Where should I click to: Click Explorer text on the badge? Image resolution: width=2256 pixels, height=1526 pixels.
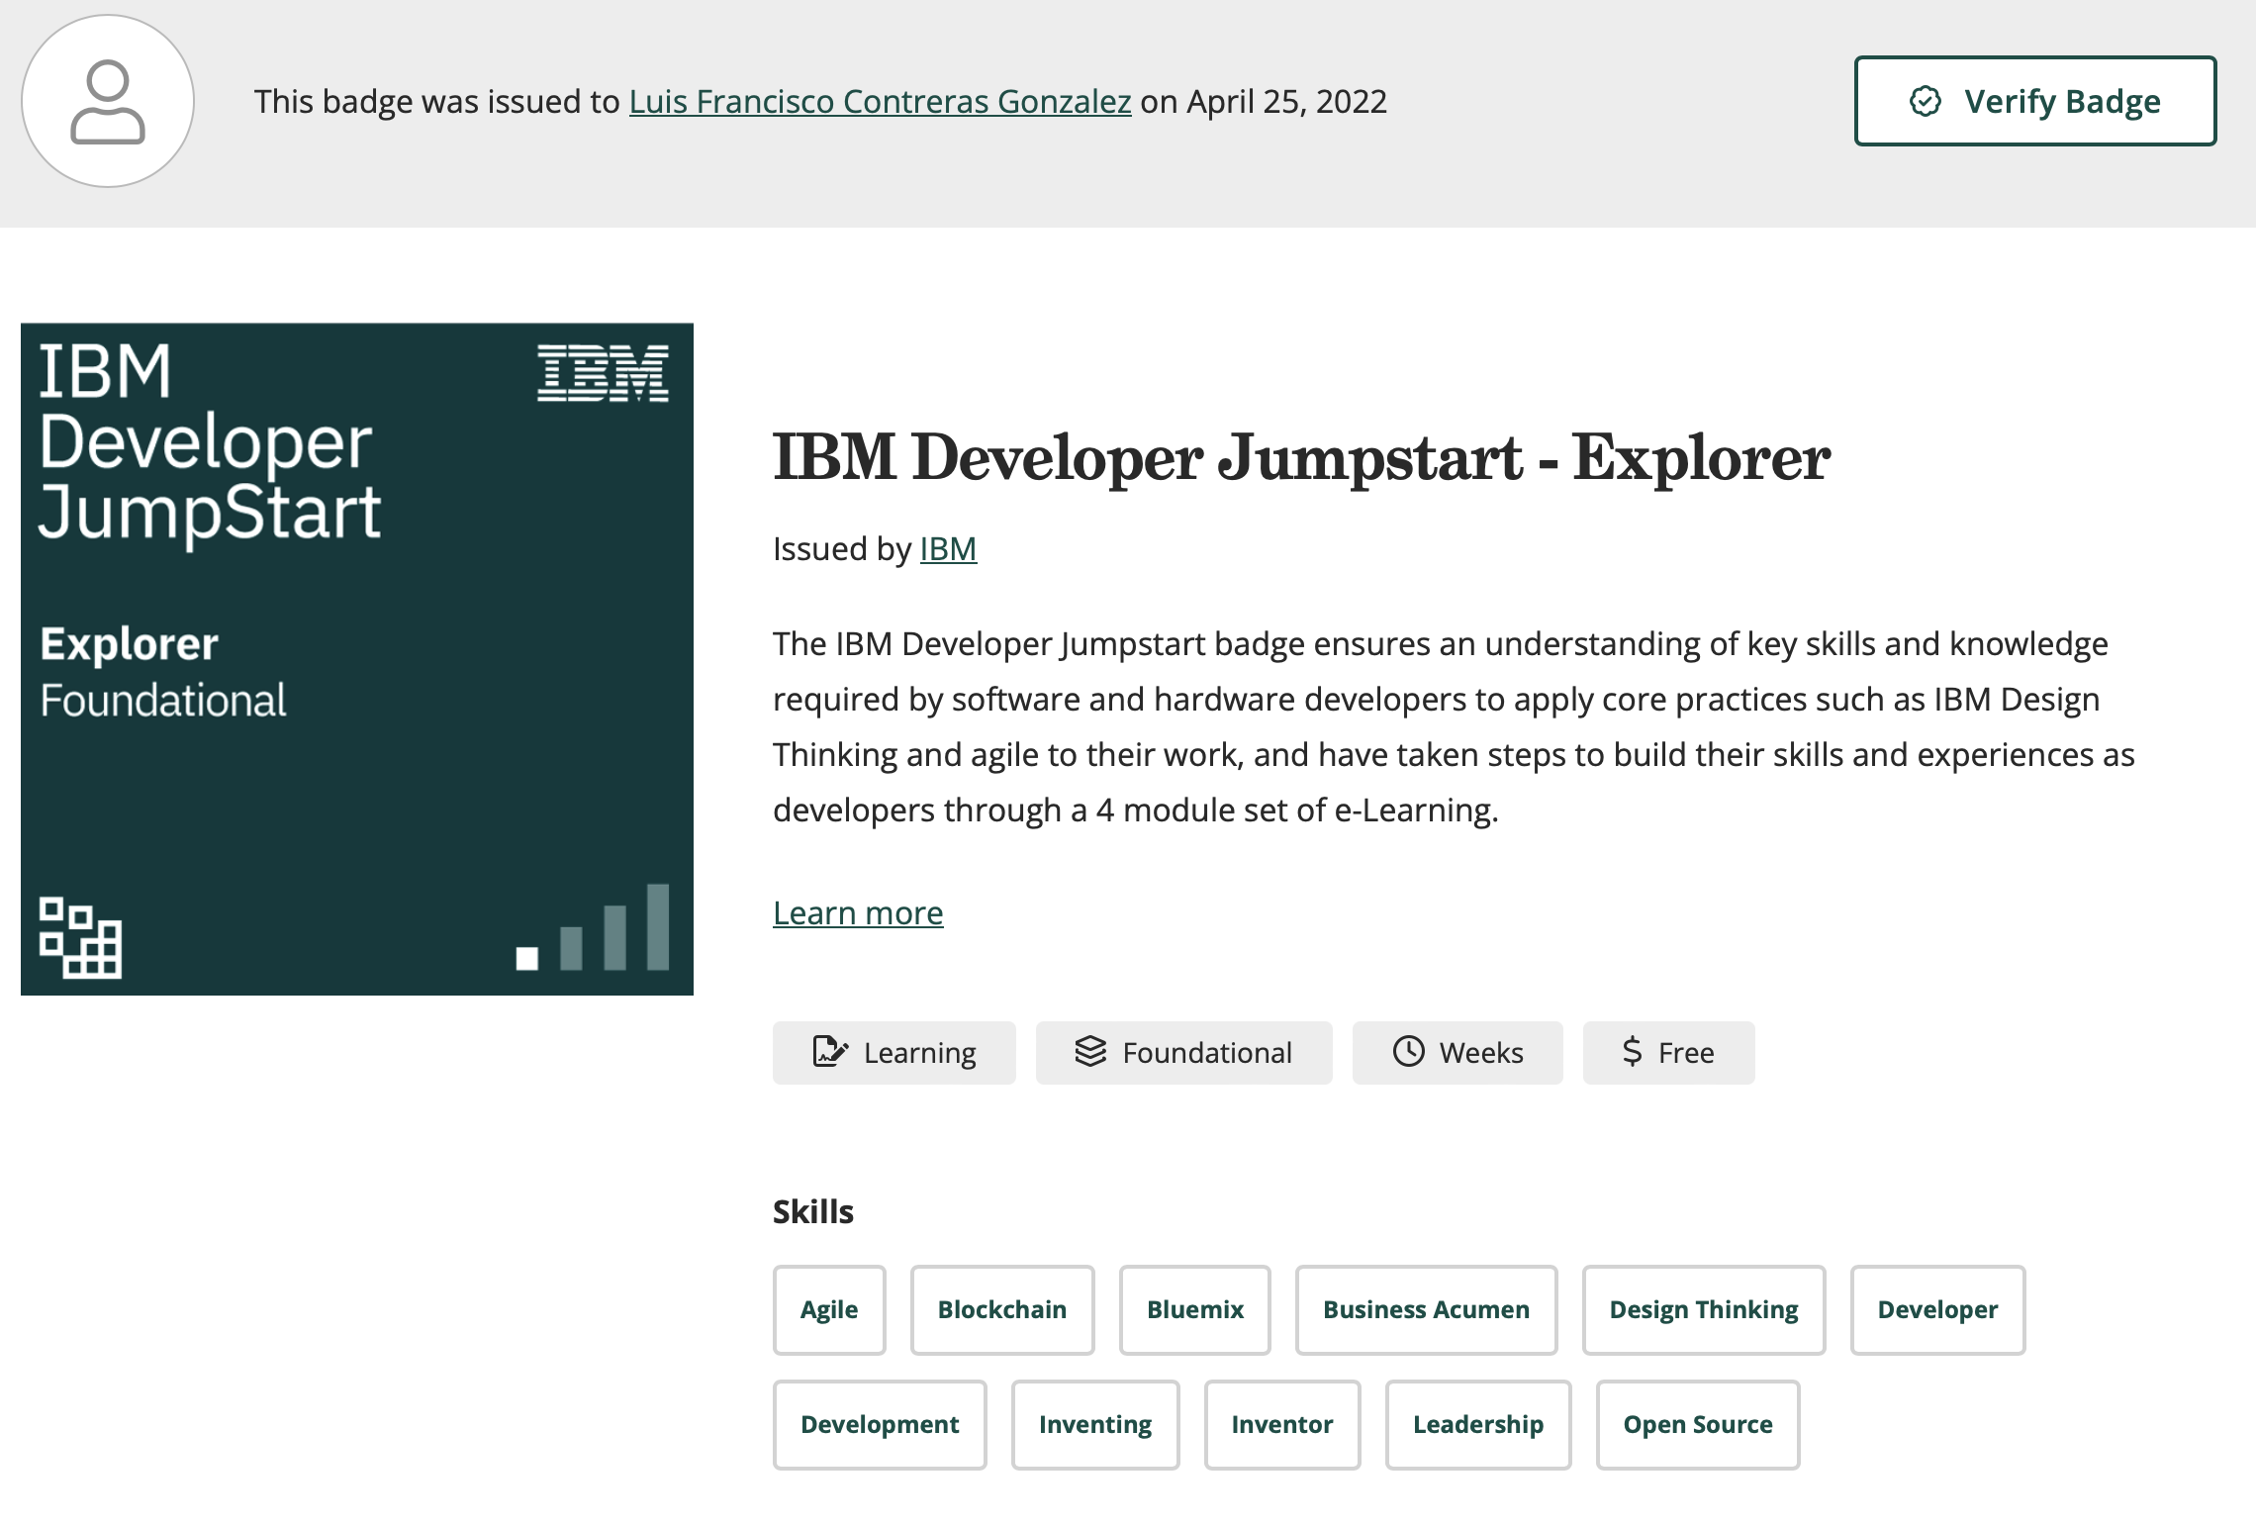coord(129,644)
